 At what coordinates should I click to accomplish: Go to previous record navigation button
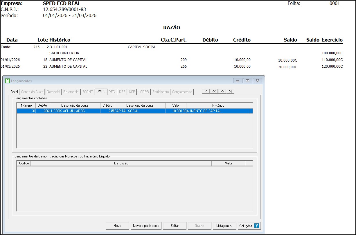[x=214, y=92]
